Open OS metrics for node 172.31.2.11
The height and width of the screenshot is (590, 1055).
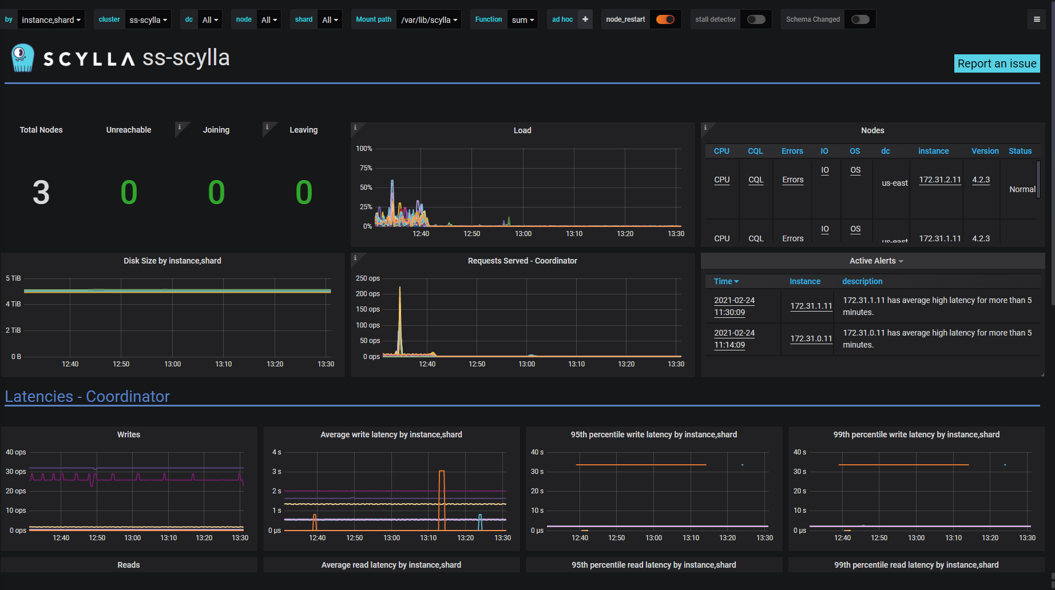pos(855,170)
